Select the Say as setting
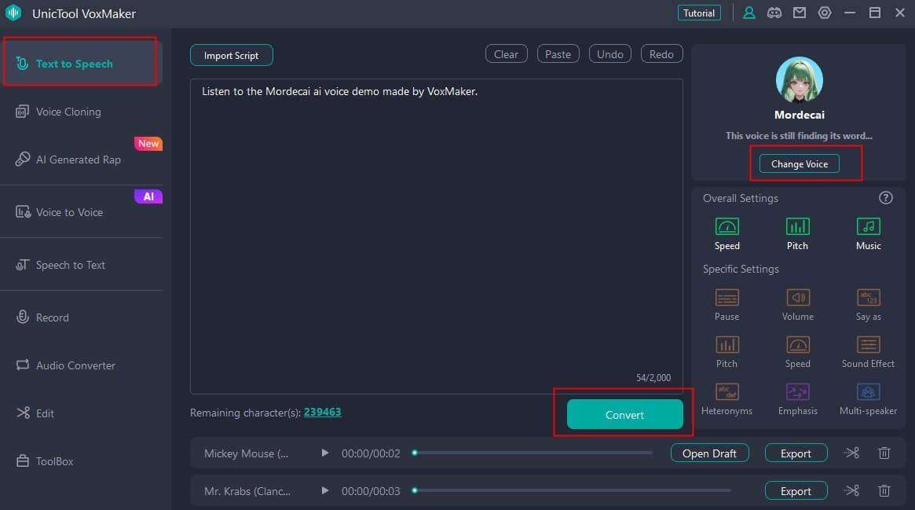The image size is (915, 510). (868, 305)
